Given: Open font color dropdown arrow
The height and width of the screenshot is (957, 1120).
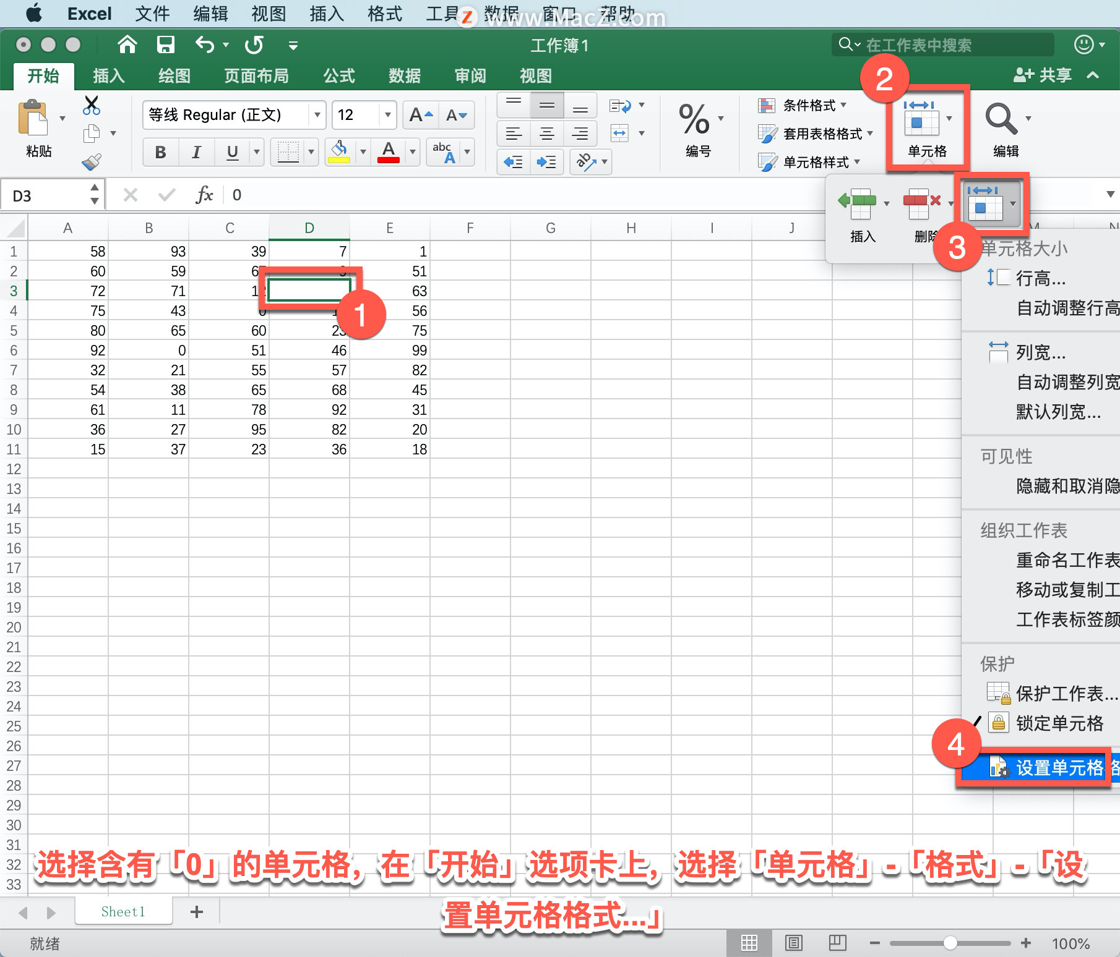Looking at the screenshot, I should click(x=413, y=151).
